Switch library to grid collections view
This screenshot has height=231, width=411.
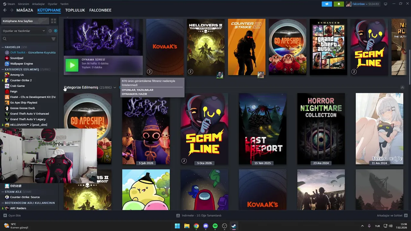coord(53,21)
